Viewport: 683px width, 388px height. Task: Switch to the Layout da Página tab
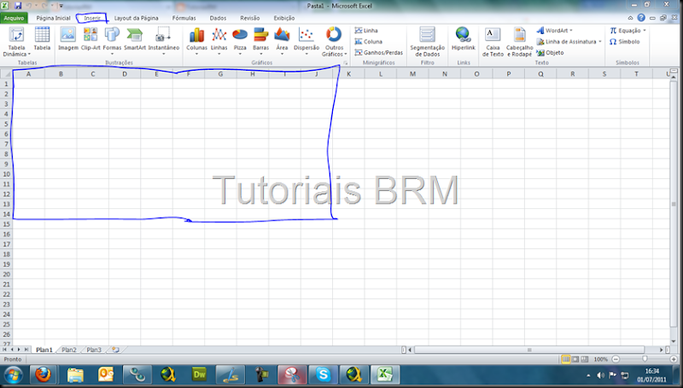(136, 18)
